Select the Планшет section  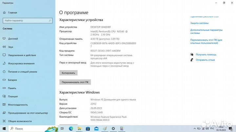pos(10,96)
